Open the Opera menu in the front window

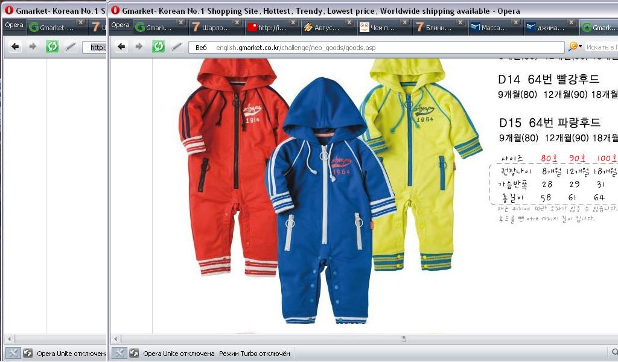[120, 25]
